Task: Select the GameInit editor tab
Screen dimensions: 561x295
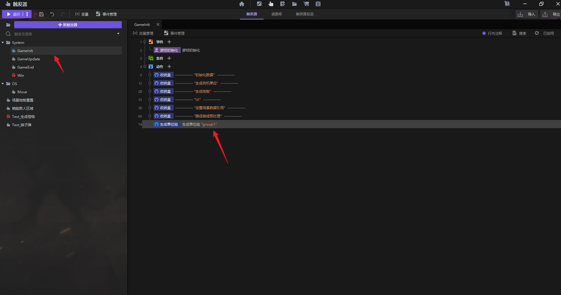Action: click(x=142, y=24)
